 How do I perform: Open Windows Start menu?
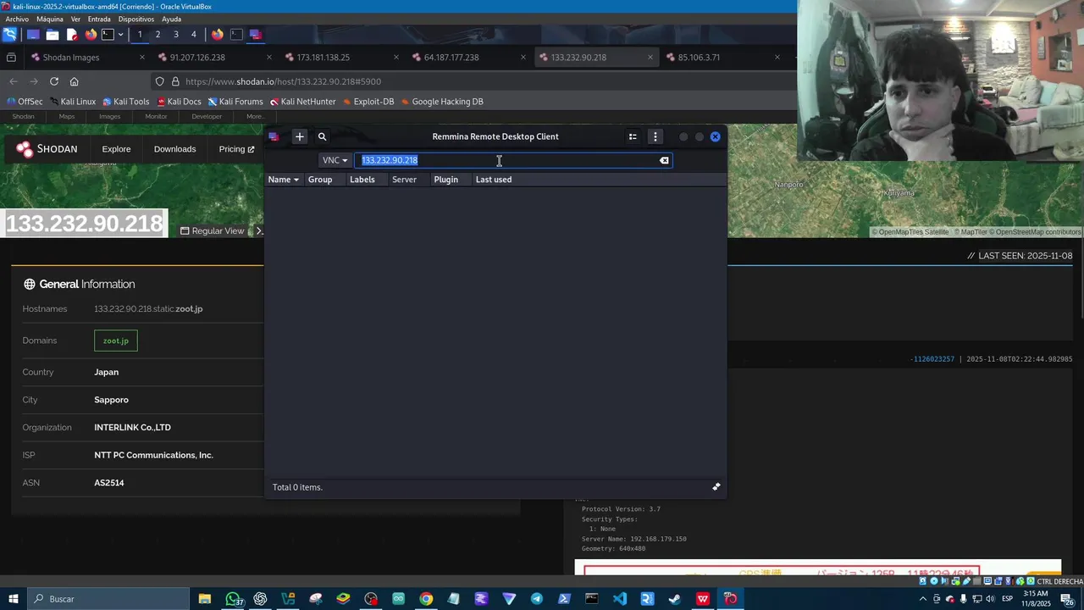tap(14, 599)
